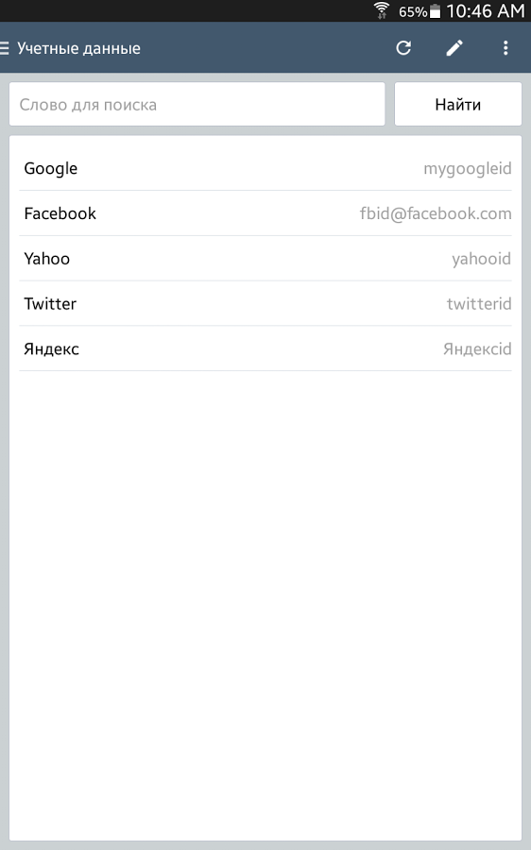
Task: Tap the 10:46 AM clock
Action: (x=486, y=10)
